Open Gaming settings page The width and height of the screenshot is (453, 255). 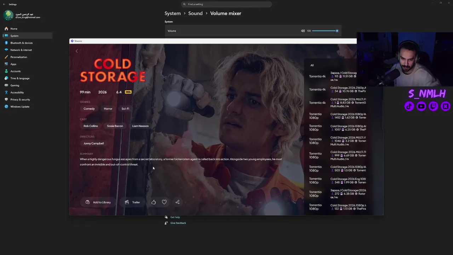tap(27, 85)
